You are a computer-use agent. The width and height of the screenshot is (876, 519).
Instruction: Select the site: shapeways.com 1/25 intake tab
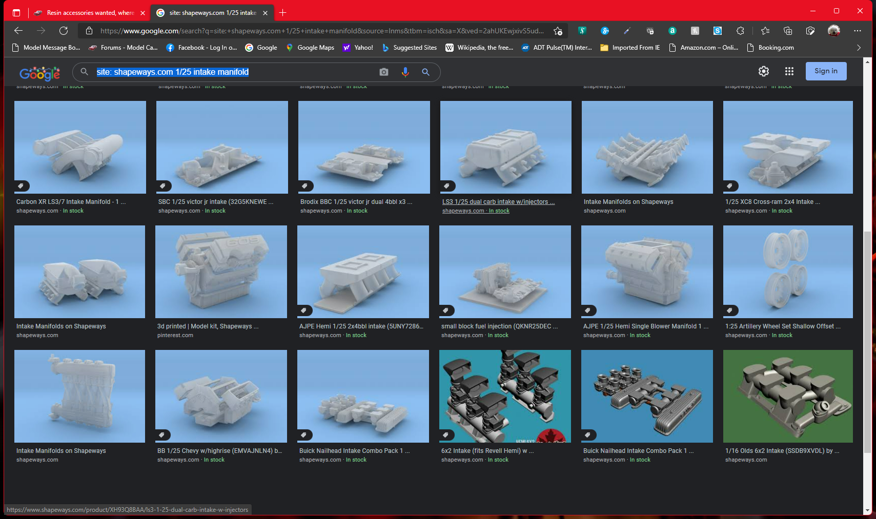point(212,13)
